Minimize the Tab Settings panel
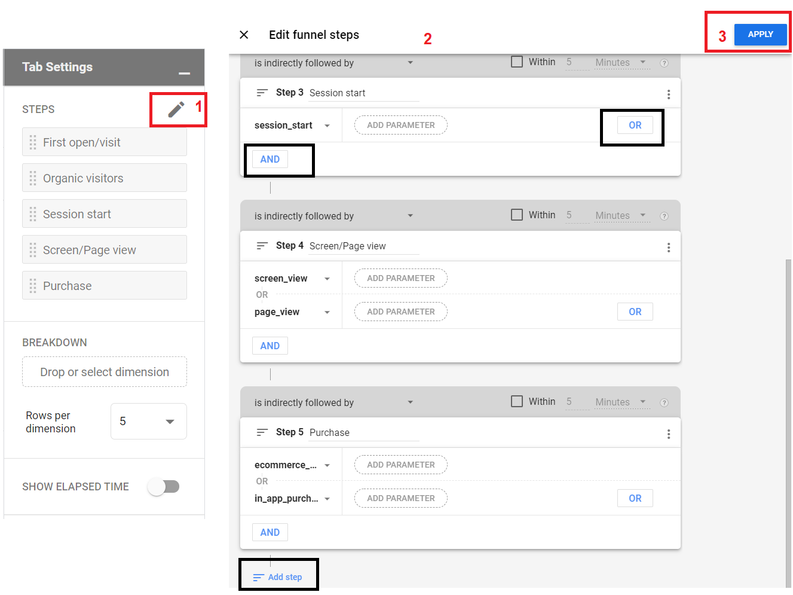Screen dimensions: 793x595 tap(184, 73)
